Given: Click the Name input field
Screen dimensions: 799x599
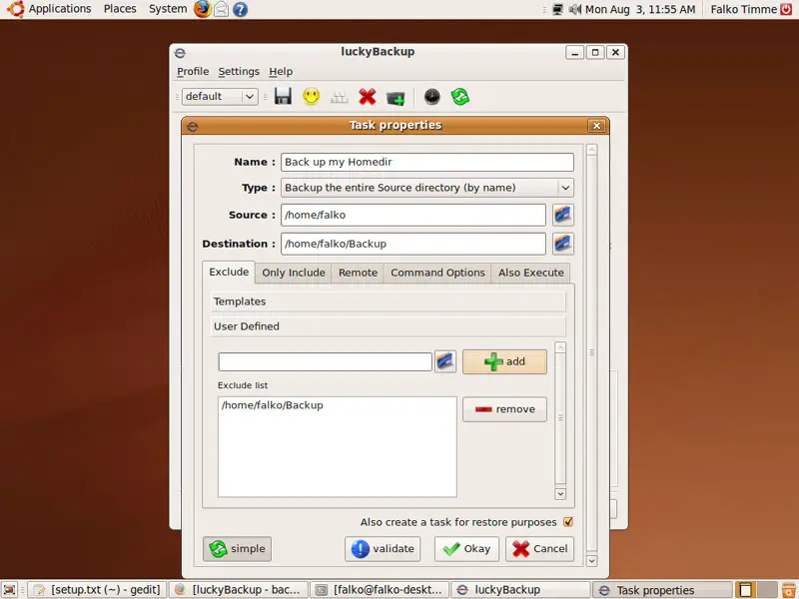Looking at the screenshot, I should click(x=427, y=162).
